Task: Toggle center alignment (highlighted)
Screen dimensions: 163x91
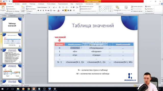Action: [66, 10]
